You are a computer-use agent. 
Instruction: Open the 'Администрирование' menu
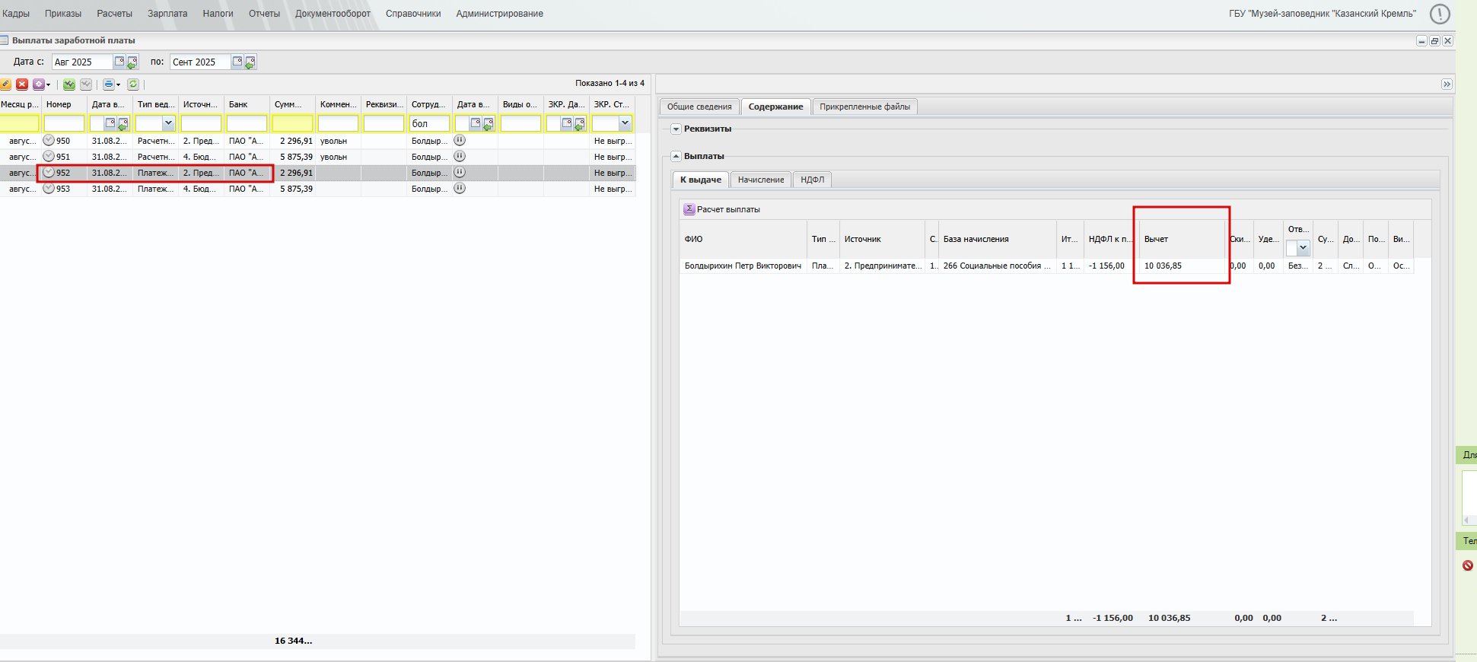pyautogui.click(x=500, y=14)
